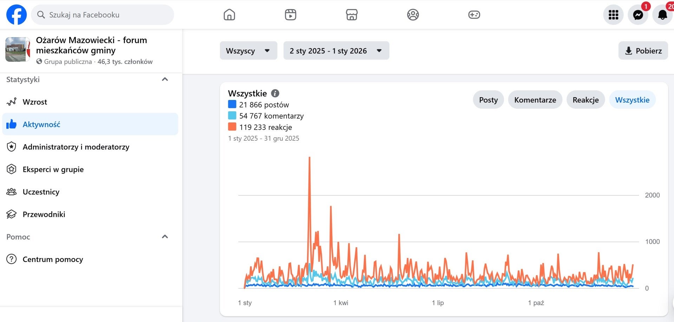Open Centrum pomocy link
This screenshot has width=674, height=322.
tap(53, 259)
